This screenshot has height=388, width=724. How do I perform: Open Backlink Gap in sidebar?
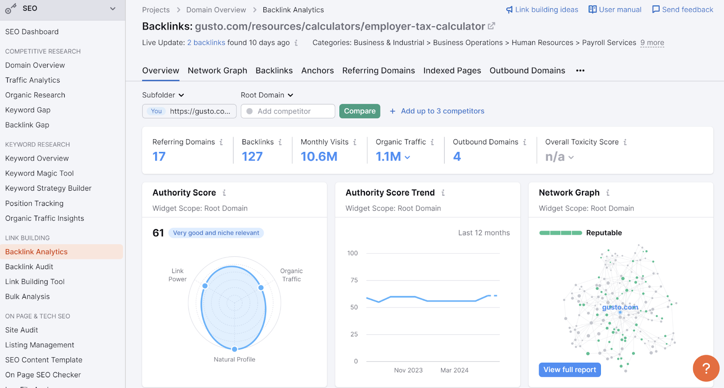(27, 125)
